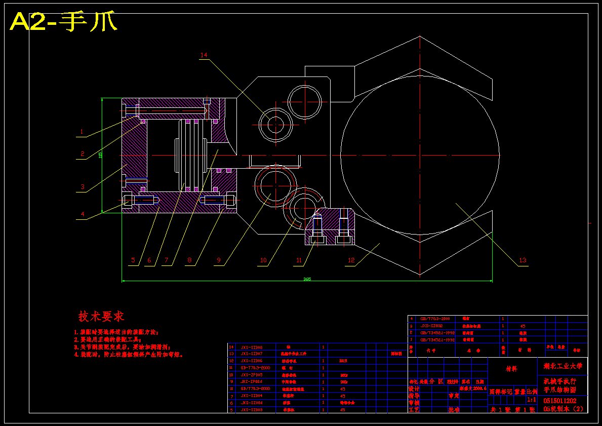Image resolution: width=602 pixels, height=426 pixels.
Task: Click the '指导' label in title block
Action: tap(414, 396)
